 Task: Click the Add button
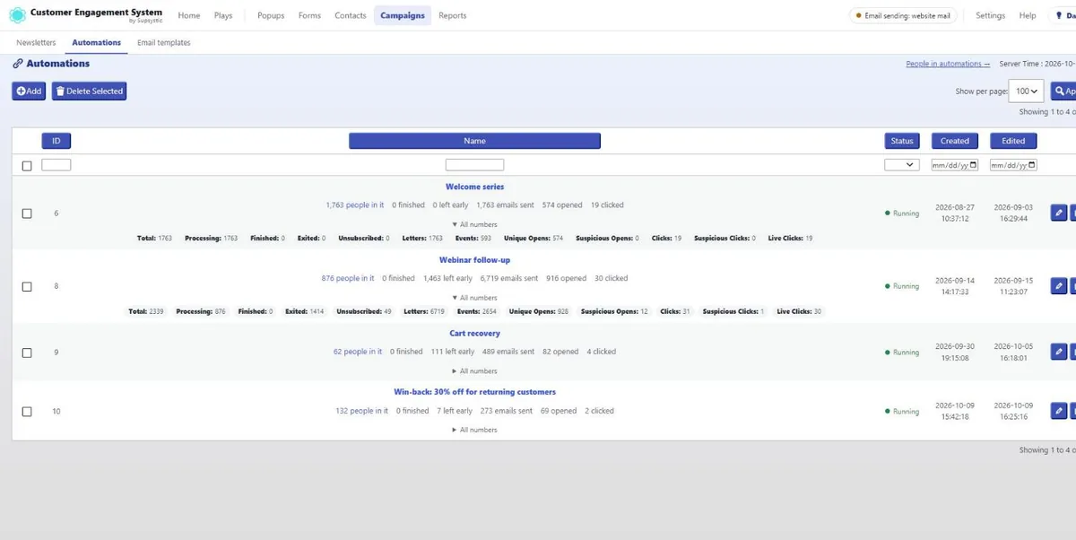coord(29,91)
